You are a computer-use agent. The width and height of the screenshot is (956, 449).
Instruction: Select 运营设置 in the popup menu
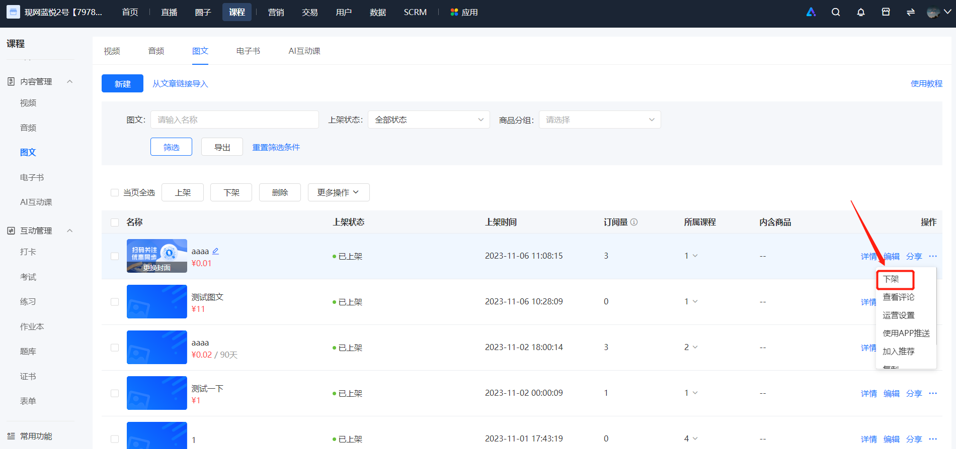898,315
